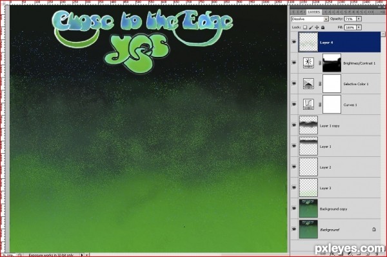Click mask link icon on Curves 1

coord(320,105)
